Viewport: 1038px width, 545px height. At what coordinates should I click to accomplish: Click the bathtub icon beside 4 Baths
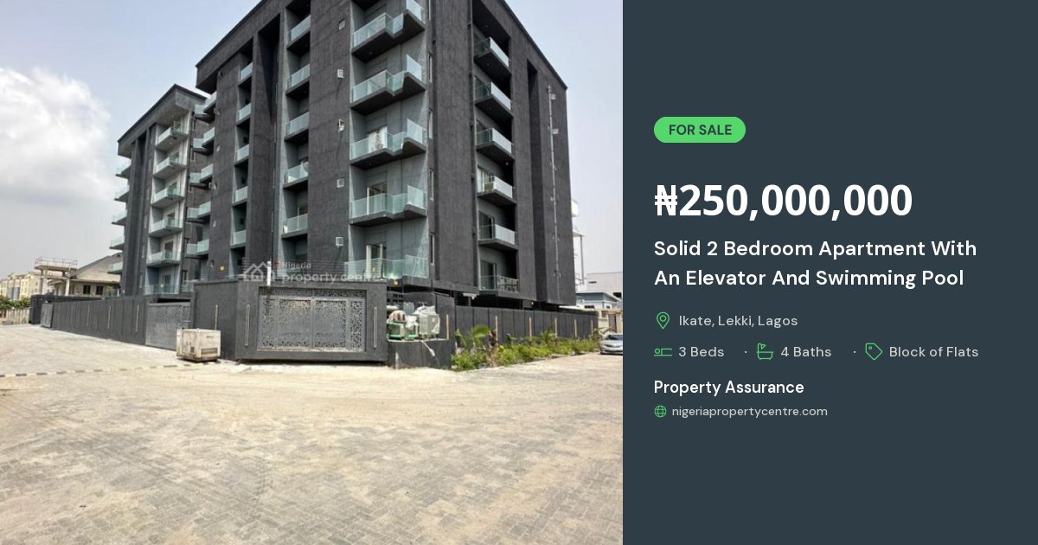coord(765,351)
